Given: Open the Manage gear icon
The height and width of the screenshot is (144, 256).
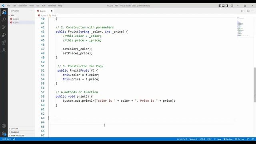Looking at the screenshot, I should click(x=4, y=133).
